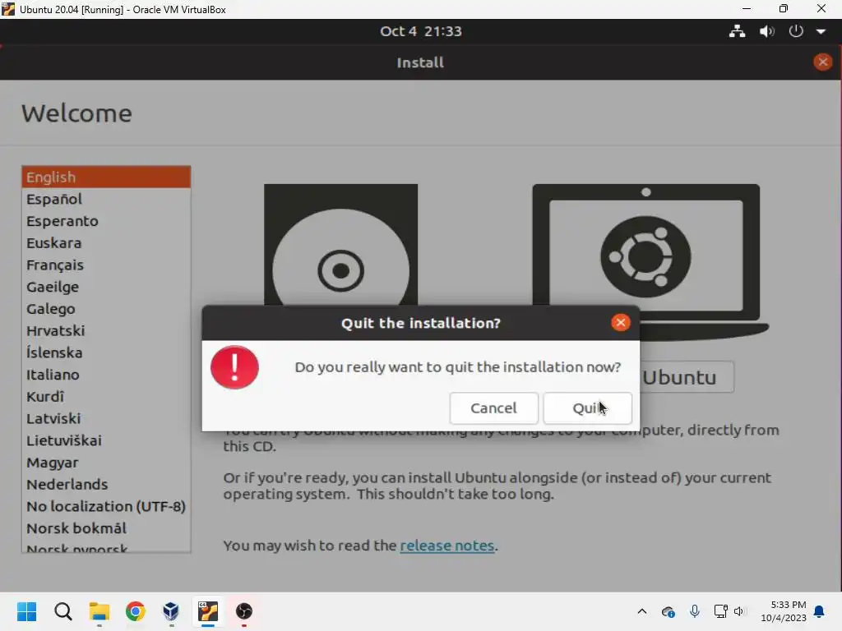Select Latviski language
Viewport: 842px width, 631px height.
click(106, 419)
